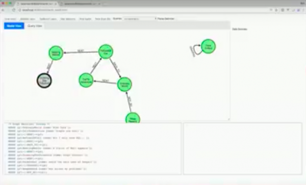Select the grey node with thick black border

[44, 81]
